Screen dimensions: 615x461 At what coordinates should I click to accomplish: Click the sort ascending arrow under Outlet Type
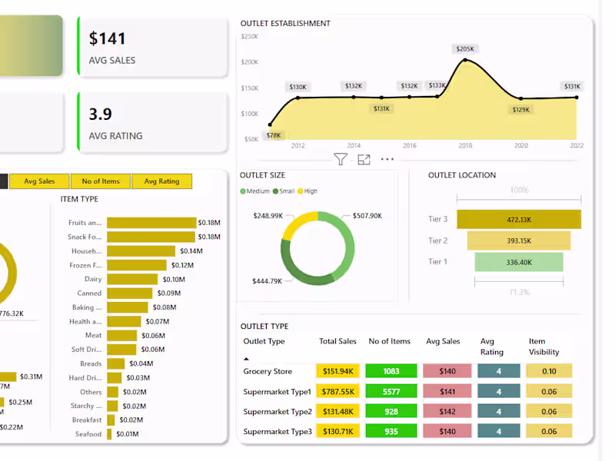(x=246, y=358)
